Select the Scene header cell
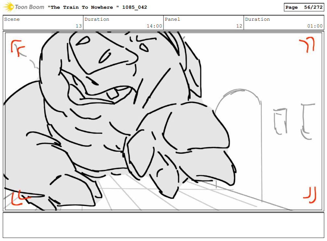The height and width of the screenshot is (241, 327). (12, 19)
